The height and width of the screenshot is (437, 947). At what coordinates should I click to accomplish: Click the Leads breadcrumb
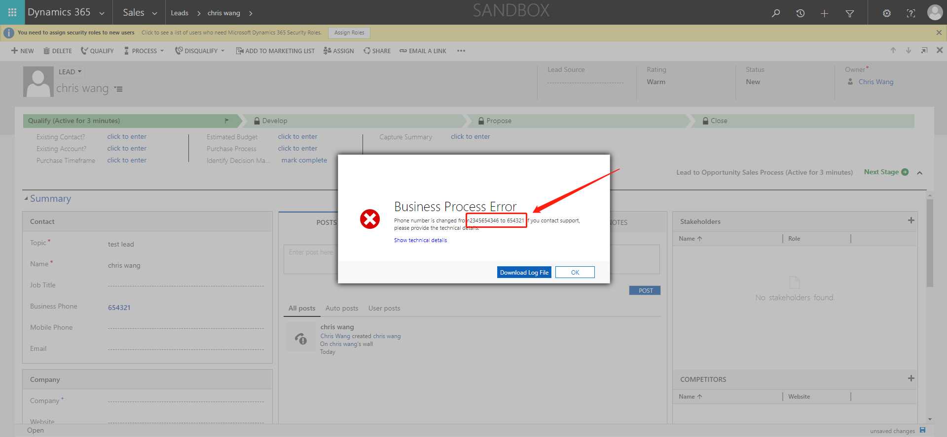tap(180, 13)
